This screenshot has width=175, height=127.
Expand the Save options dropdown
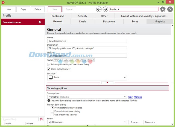coord(125,97)
